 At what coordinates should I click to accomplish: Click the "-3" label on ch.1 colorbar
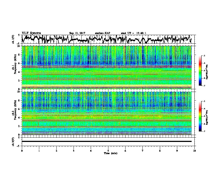tap(204, 56)
